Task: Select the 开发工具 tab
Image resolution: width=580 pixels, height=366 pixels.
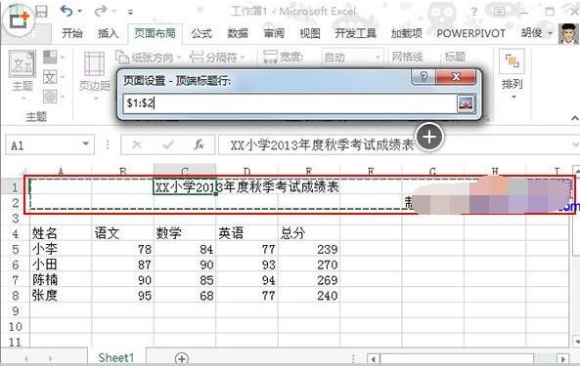Action: pyautogui.click(x=355, y=33)
